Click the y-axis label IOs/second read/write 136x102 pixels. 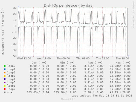pyautogui.click(x=3, y=32)
